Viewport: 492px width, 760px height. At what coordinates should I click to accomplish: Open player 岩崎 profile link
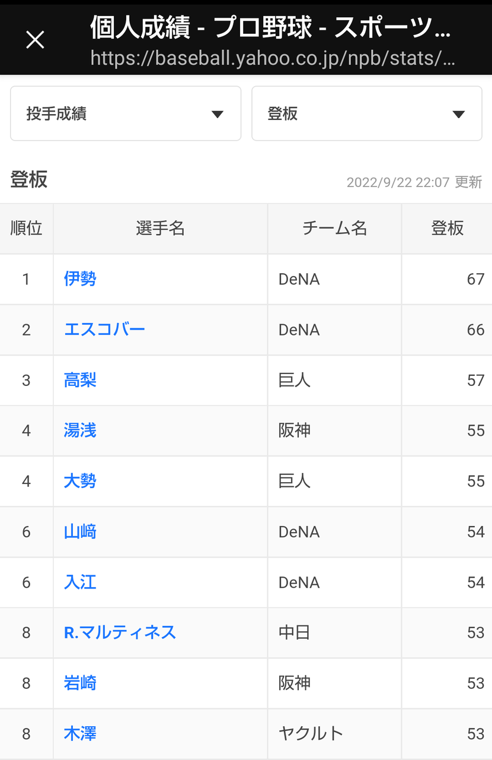coord(80,683)
